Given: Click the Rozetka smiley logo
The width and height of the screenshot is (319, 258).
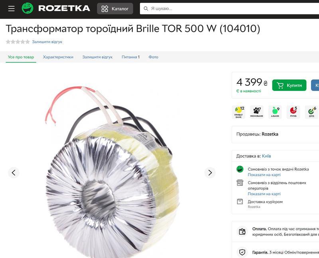Looking at the screenshot, I should click(28, 8).
